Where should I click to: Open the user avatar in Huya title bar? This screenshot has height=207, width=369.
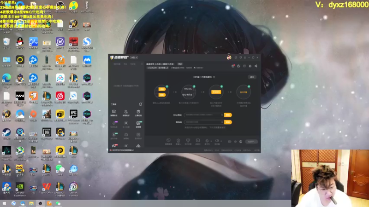tap(229, 57)
